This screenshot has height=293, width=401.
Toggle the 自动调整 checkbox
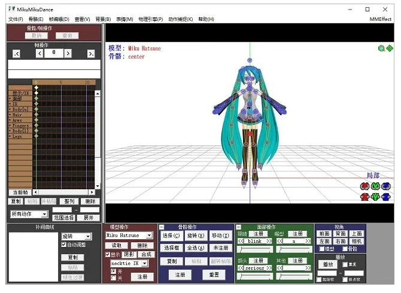tap(64, 245)
